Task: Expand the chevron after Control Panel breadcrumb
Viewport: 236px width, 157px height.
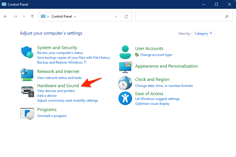Action: click(x=75, y=16)
